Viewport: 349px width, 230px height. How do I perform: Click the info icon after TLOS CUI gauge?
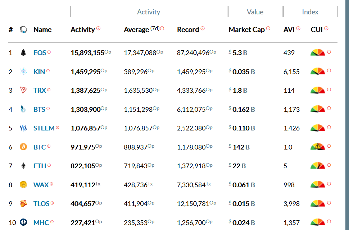pos(329,203)
